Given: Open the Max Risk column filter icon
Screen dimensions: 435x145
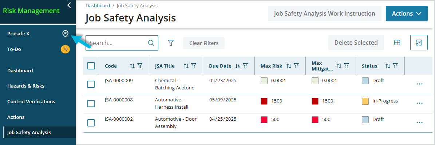Looking at the screenshot, I should [x=296, y=66].
